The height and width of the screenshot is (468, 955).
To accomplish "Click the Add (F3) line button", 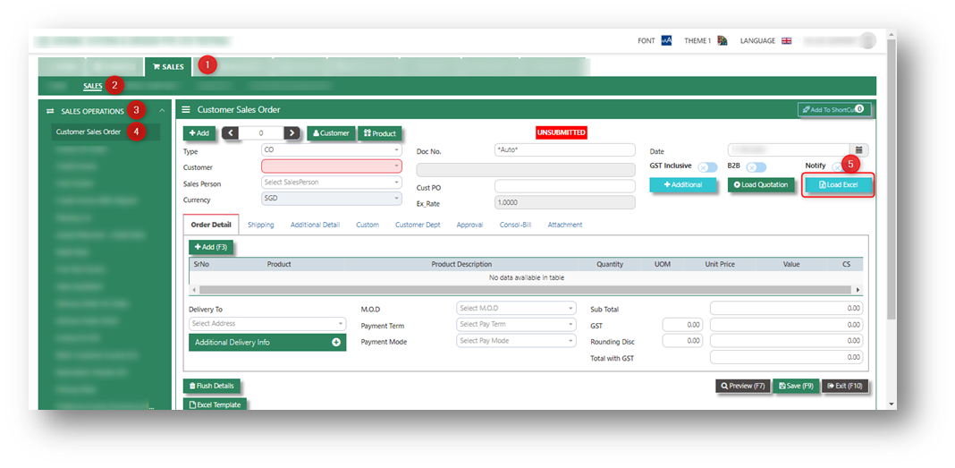I will 211,247.
